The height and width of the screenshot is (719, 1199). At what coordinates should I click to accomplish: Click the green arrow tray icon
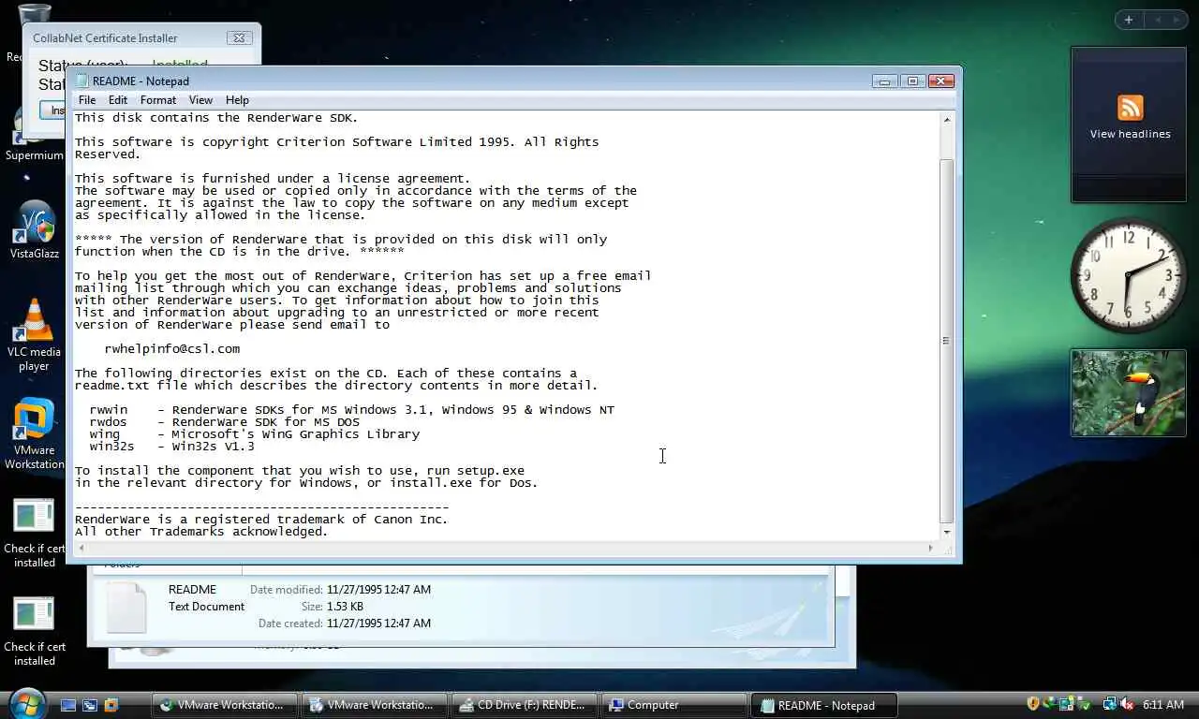coord(1050,704)
